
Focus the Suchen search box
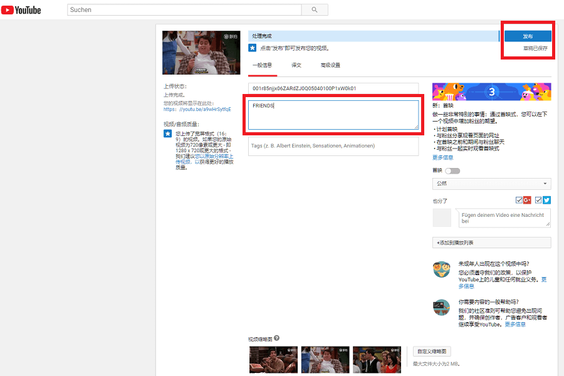[184, 10]
